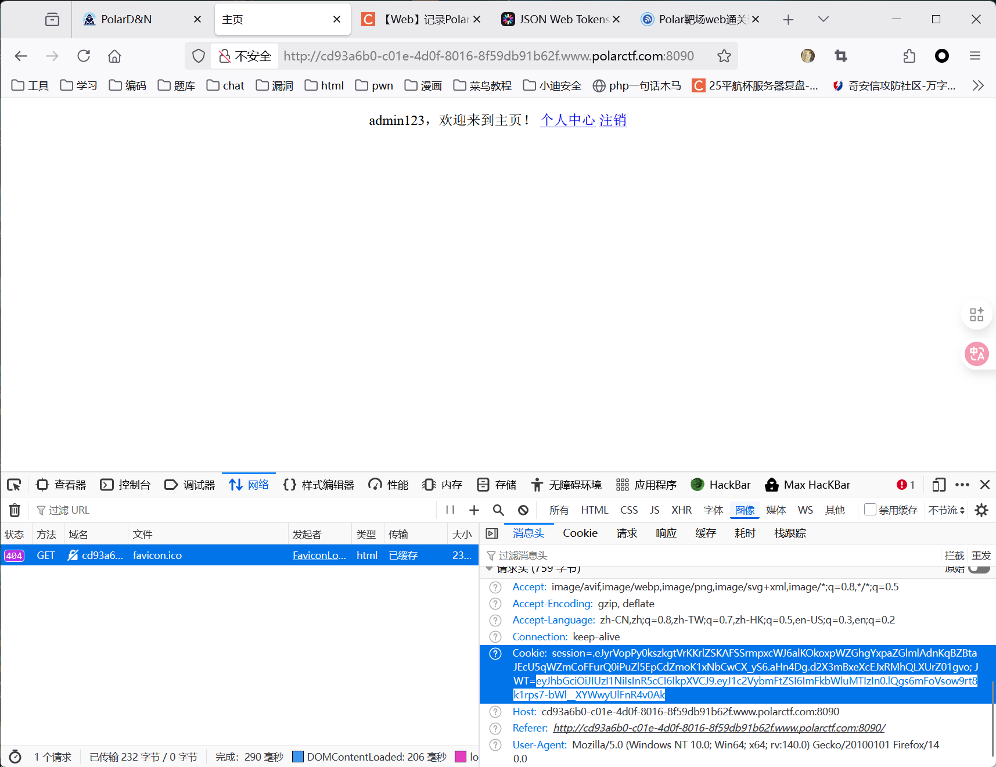Image resolution: width=996 pixels, height=767 pixels.
Task: Open the 控制台 DevTools panel
Action: point(125,485)
